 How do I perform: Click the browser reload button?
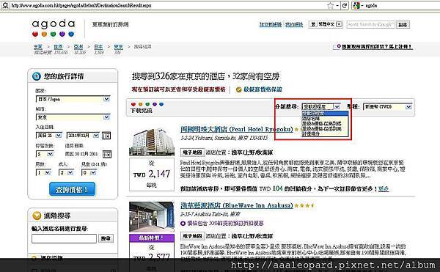(x=345, y=5)
